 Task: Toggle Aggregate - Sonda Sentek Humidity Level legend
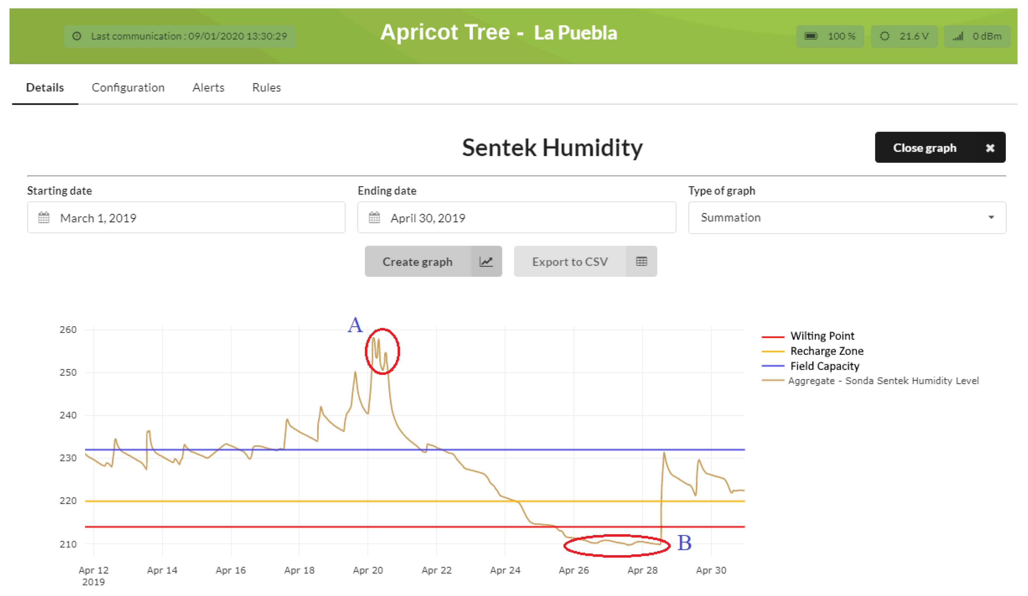pyautogui.click(x=870, y=381)
